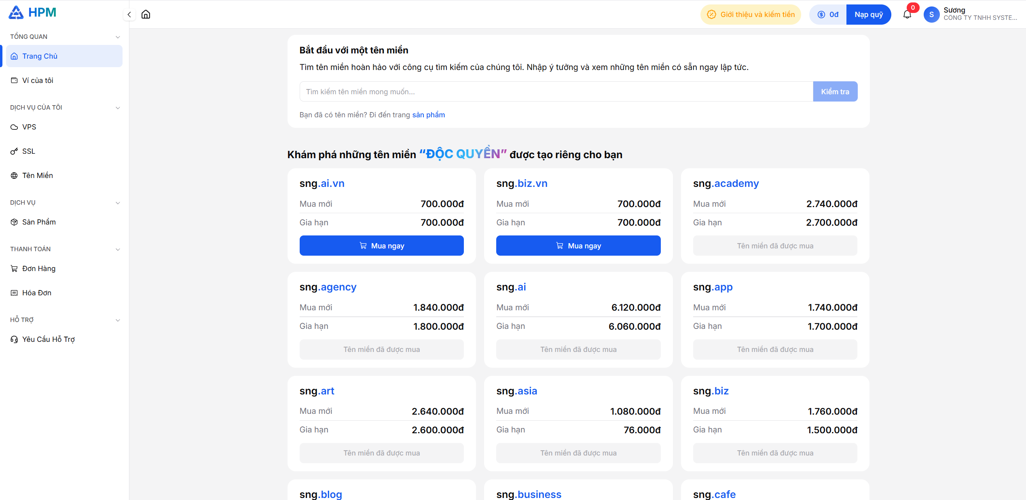1026x500 pixels.
Task: Collapse the sidebar with the arrow button
Action: coord(129,15)
